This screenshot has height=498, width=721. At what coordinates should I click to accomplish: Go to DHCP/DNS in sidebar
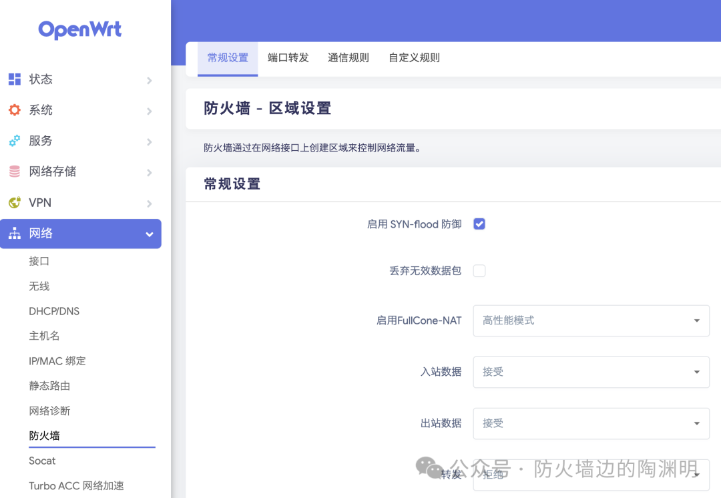54,311
